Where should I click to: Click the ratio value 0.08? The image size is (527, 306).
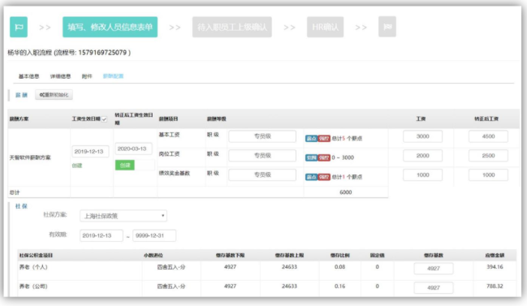(339, 267)
